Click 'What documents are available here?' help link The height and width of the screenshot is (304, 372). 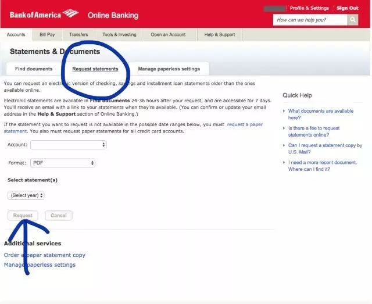(320, 114)
